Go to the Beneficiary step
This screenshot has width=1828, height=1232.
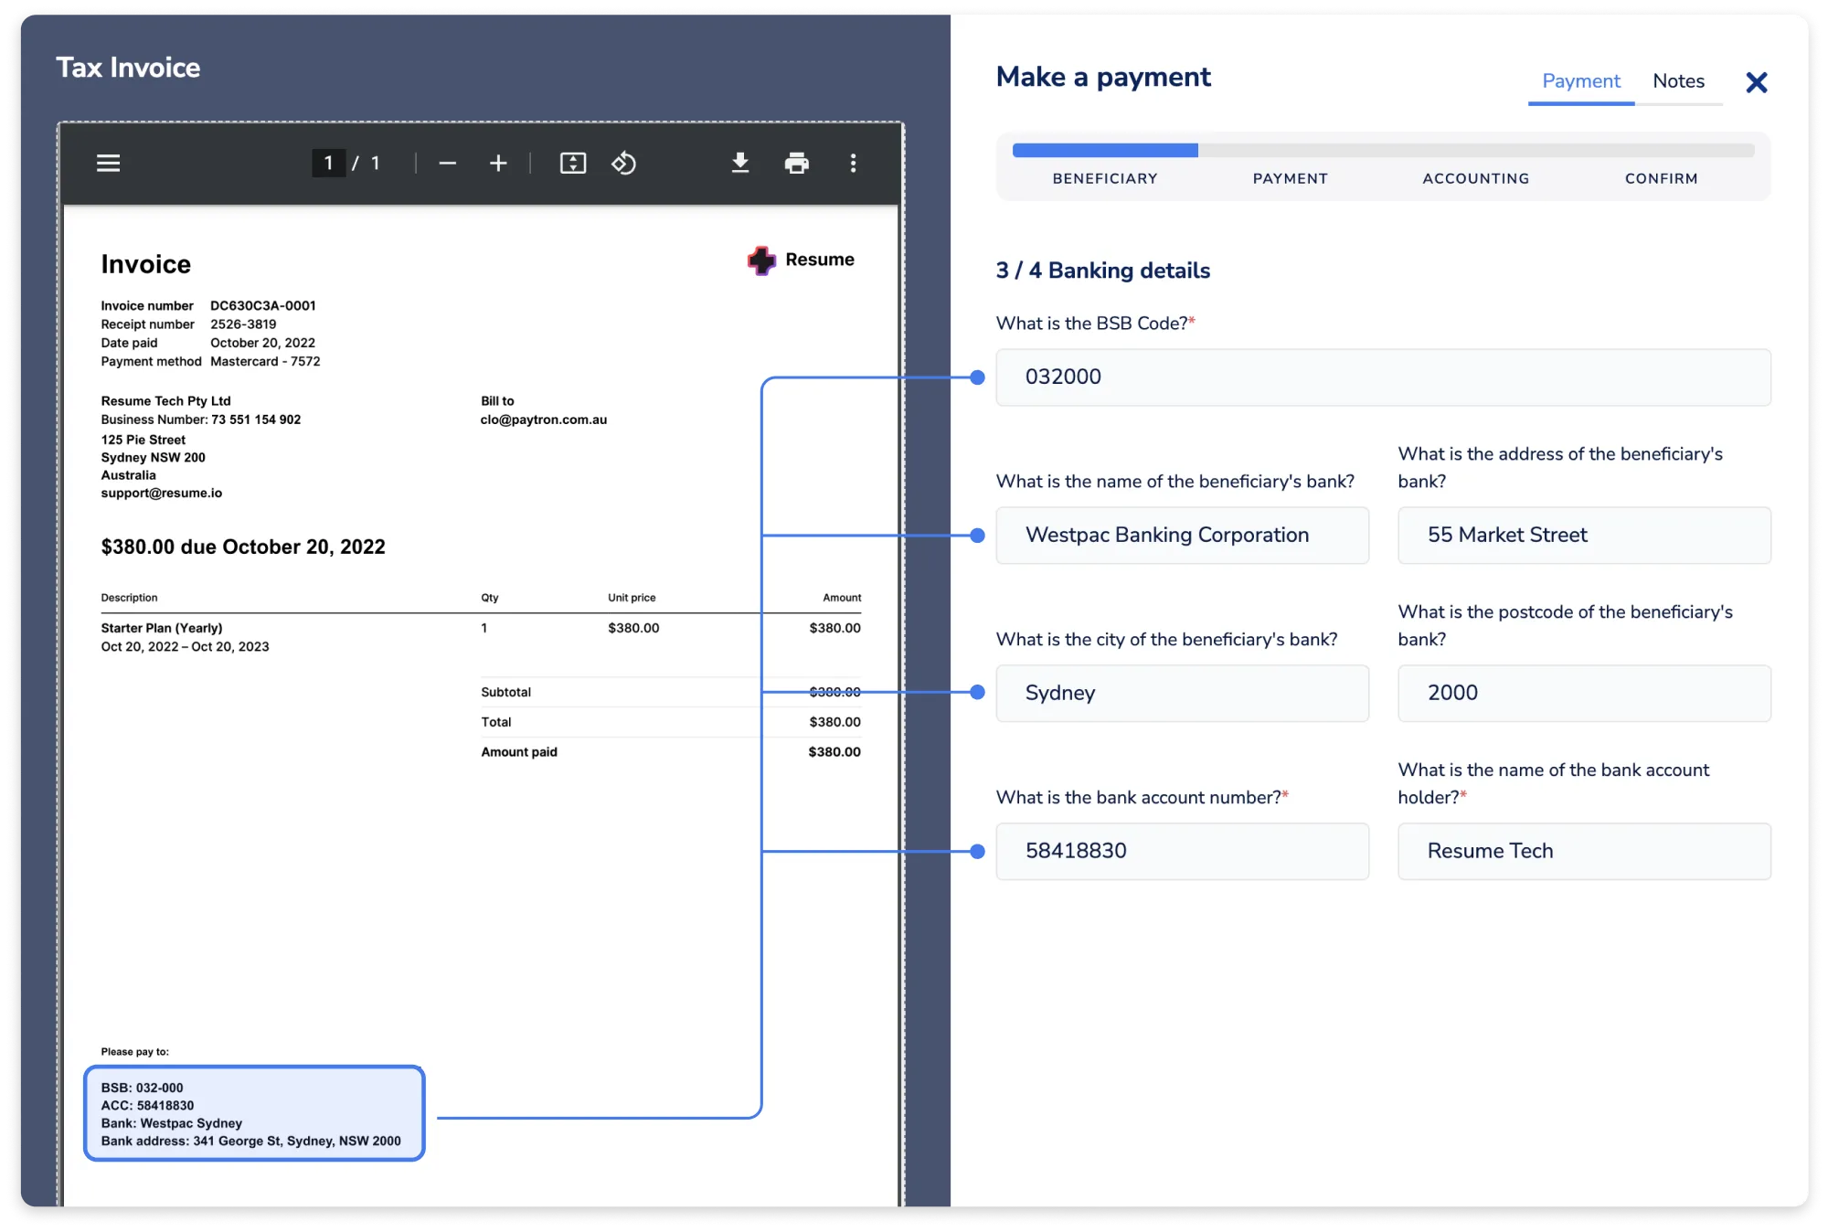[x=1104, y=179]
